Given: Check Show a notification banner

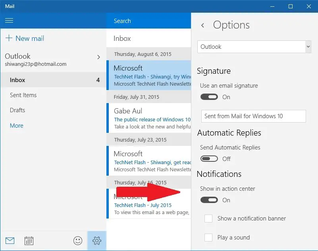Looking at the screenshot, I should [208, 218].
